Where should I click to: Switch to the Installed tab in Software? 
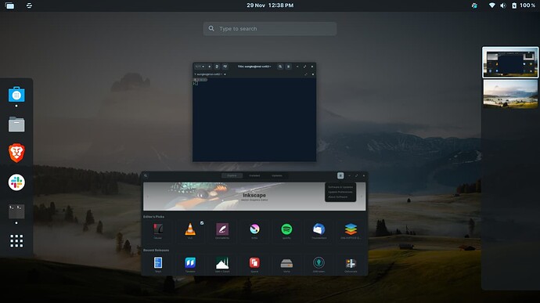coord(254,176)
